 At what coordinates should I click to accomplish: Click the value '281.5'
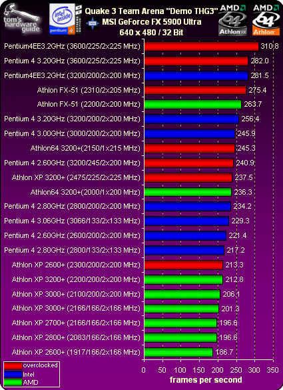pyautogui.click(x=260, y=75)
